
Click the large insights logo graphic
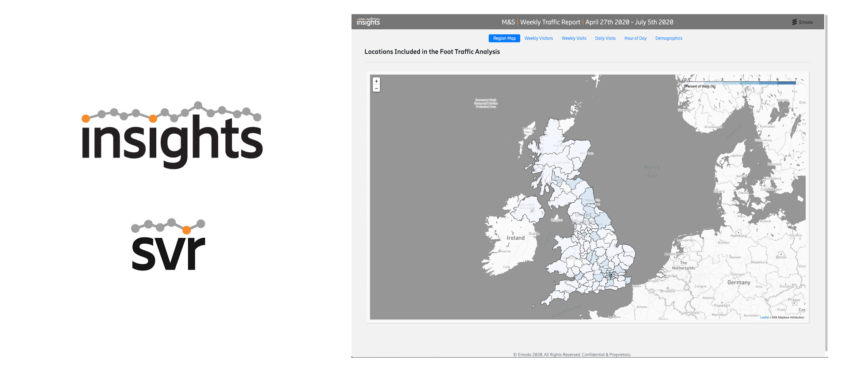(172, 135)
